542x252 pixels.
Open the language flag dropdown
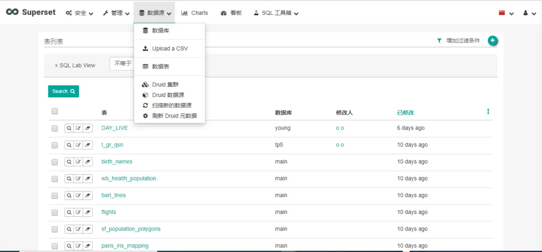click(x=506, y=13)
